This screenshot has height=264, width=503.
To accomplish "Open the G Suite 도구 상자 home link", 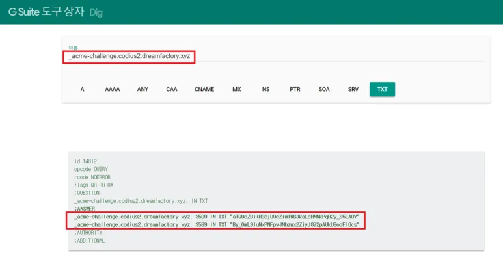I will pyautogui.click(x=46, y=12).
